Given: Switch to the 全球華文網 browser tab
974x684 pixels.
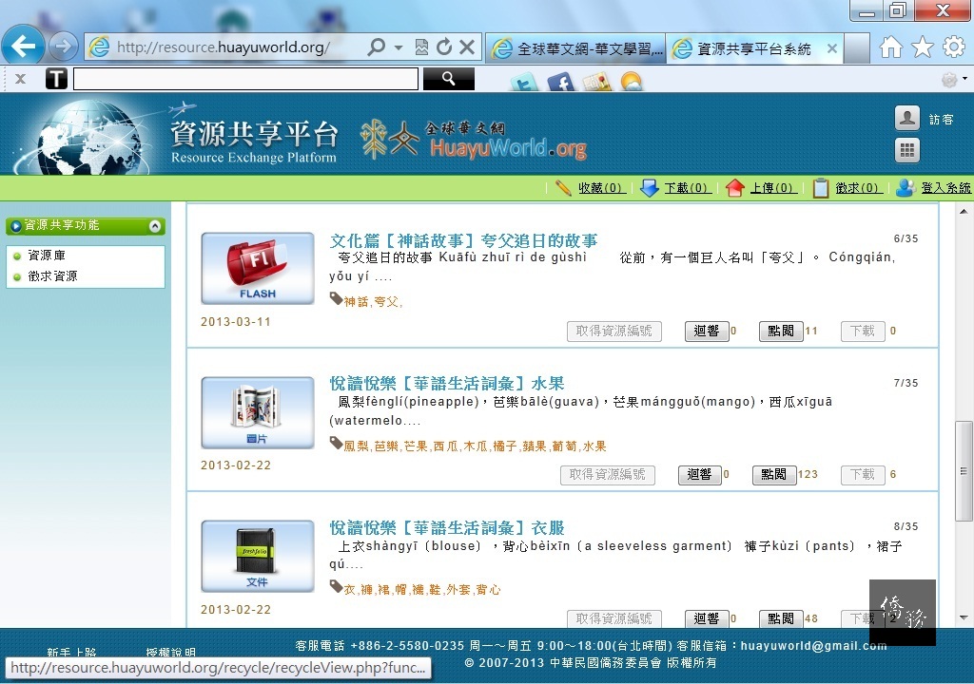Looking at the screenshot, I should point(576,48).
